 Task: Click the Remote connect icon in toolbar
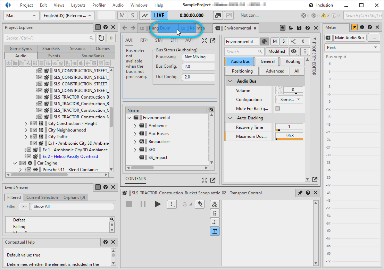[218, 16]
